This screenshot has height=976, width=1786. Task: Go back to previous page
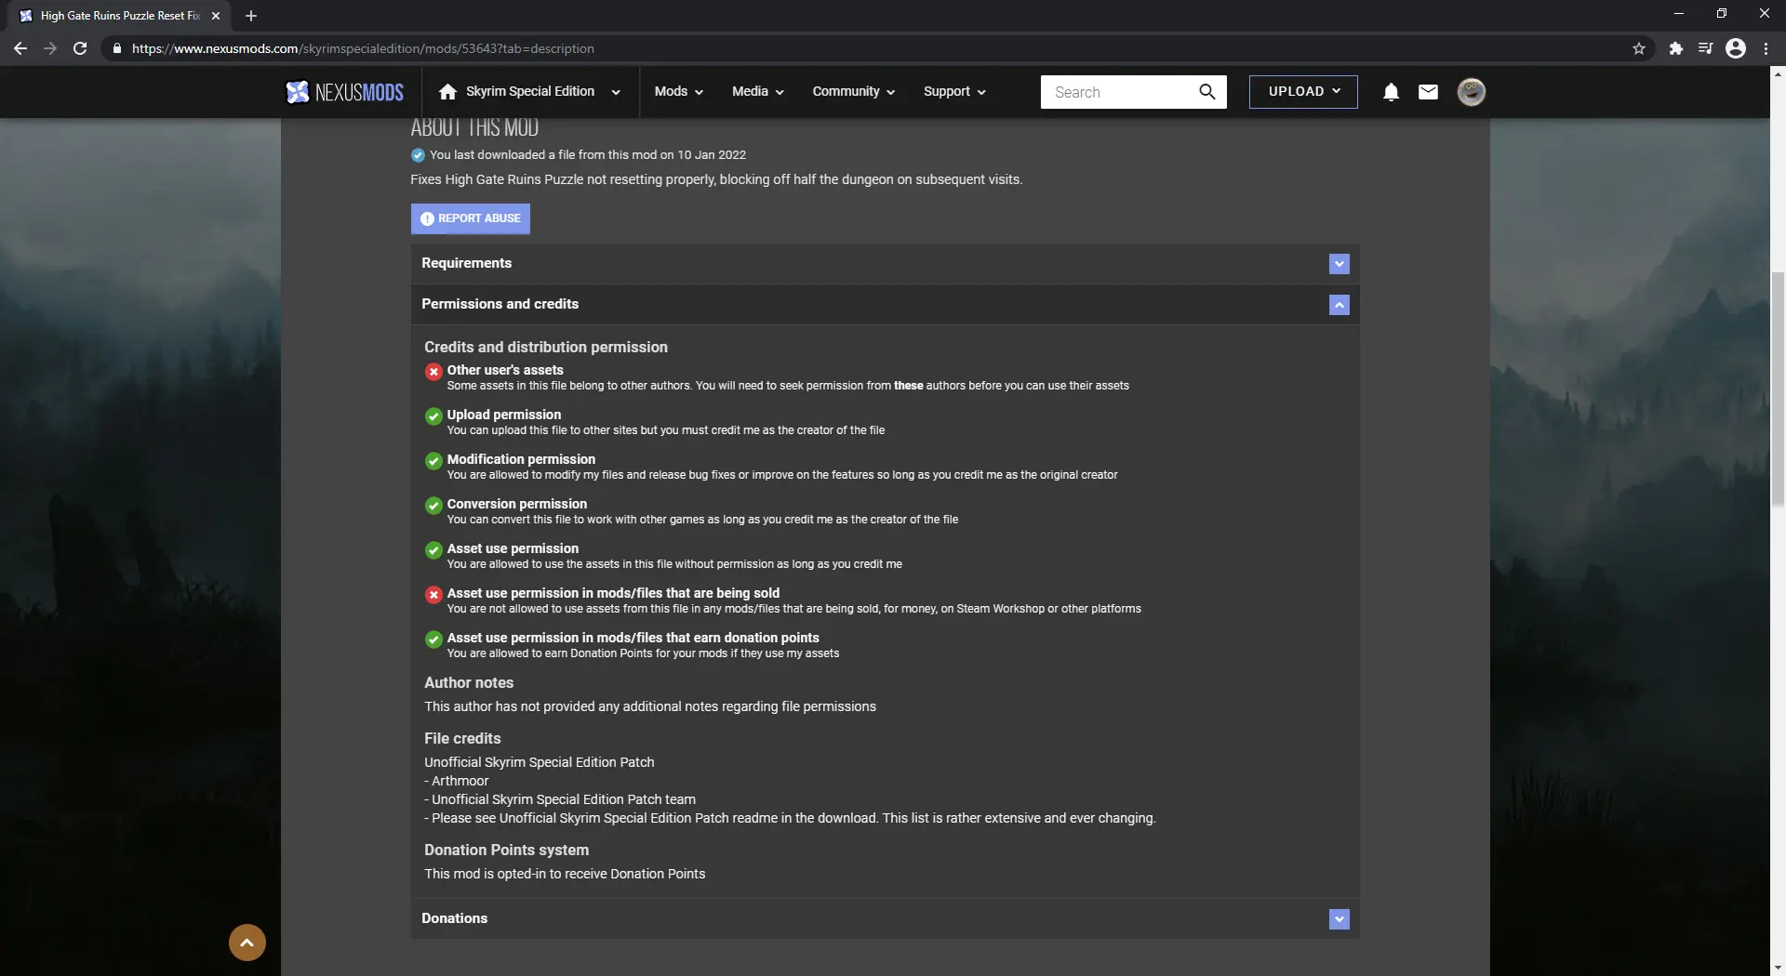point(20,48)
